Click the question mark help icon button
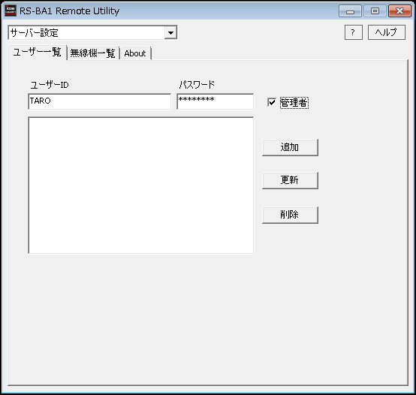This screenshot has height=395, width=416. (x=354, y=32)
